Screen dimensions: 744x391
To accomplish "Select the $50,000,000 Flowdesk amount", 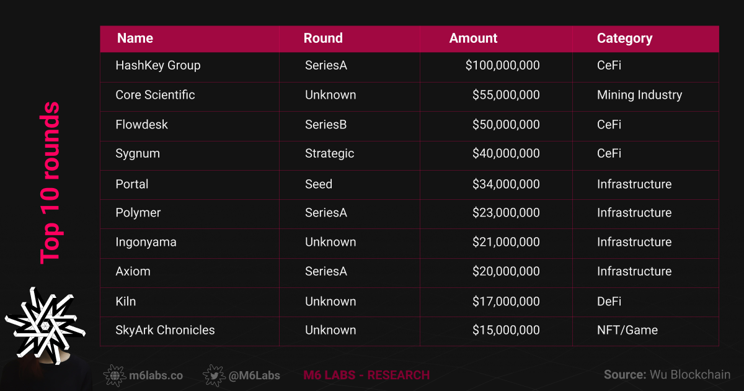I will [506, 125].
